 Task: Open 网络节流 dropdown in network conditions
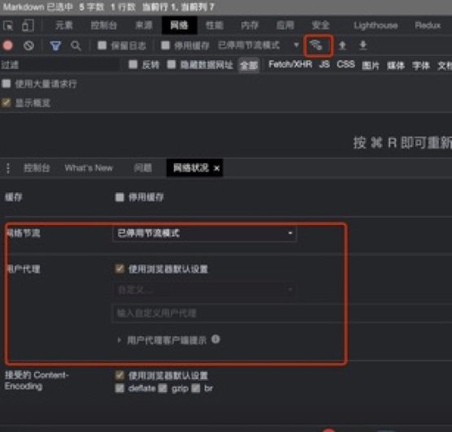click(x=204, y=233)
